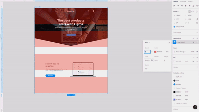This screenshot has height=112, width=199.
Task: Open the help question mark button
Action: (x=195, y=107)
